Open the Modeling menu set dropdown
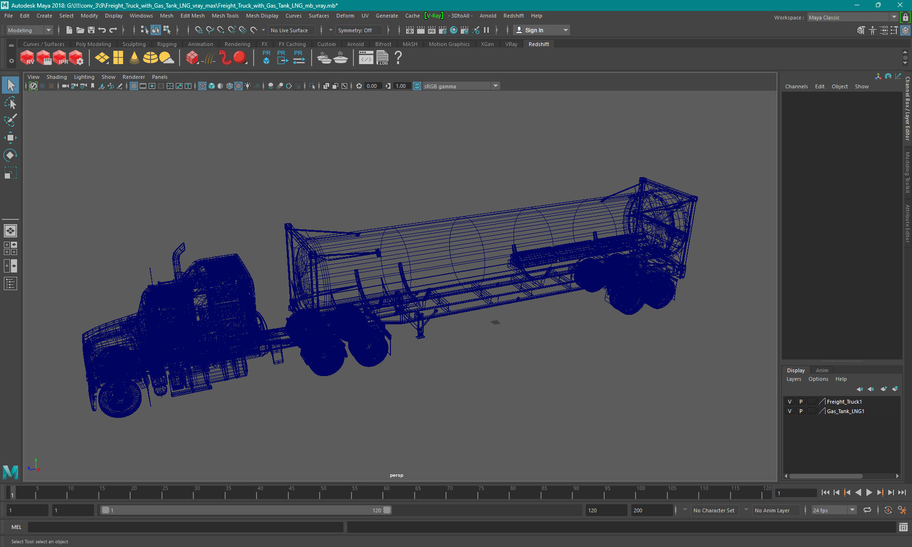The width and height of the screenshot is (912, 547). [x=29, y=30]
